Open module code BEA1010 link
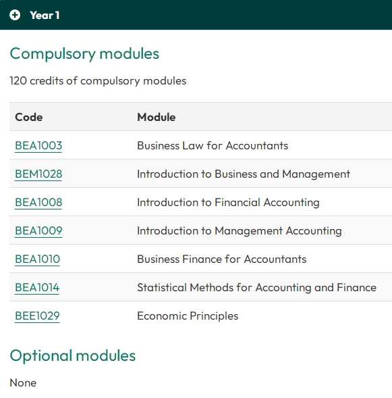This screenshot has width=392, height=398. [37, 259]
